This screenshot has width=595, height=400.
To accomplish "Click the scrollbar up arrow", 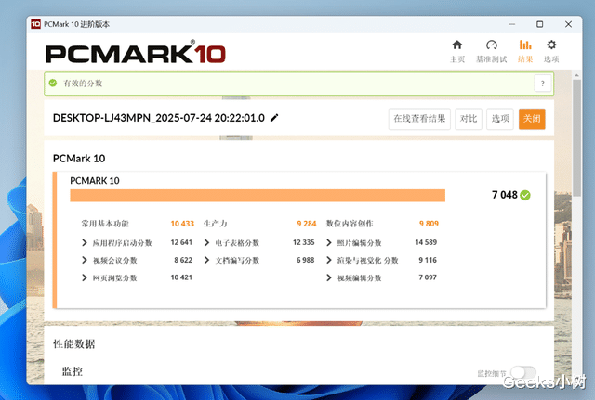I will point(576,75).
